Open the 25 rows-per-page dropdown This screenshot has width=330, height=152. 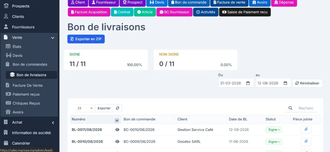[x=84, y=108]
